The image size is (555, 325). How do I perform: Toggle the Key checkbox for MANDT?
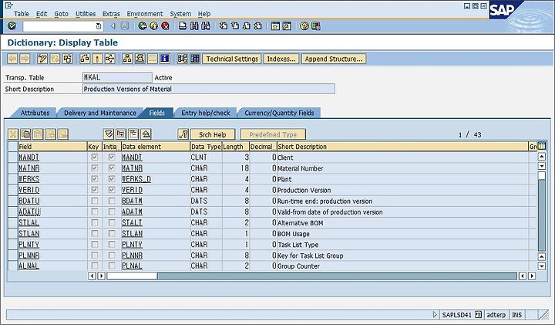coord(95,157)
